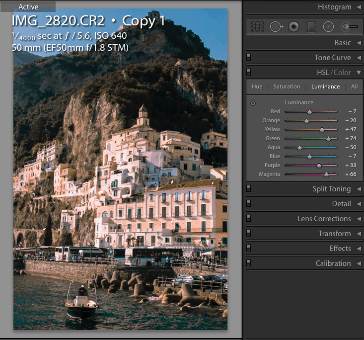Click the Aqua slider label
The height and width of the screenshot is (340, 364).
click(274, 147)
